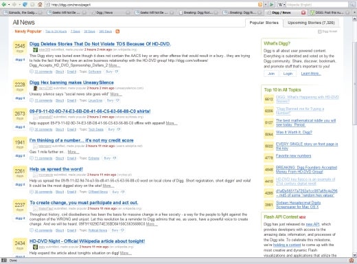Expand Bury options for 'Digg Hex banning' story
357x264 pixels.
coord(117,100)
